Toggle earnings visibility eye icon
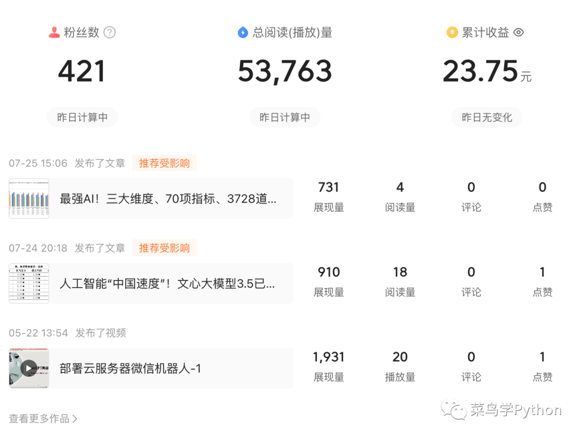The width and height of the screenshot is (581, 437). coord(519,33)
